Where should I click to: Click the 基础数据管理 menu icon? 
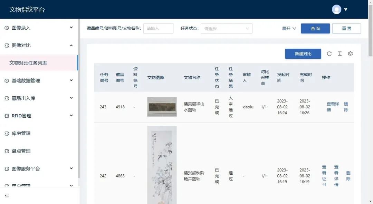[7, 81]
